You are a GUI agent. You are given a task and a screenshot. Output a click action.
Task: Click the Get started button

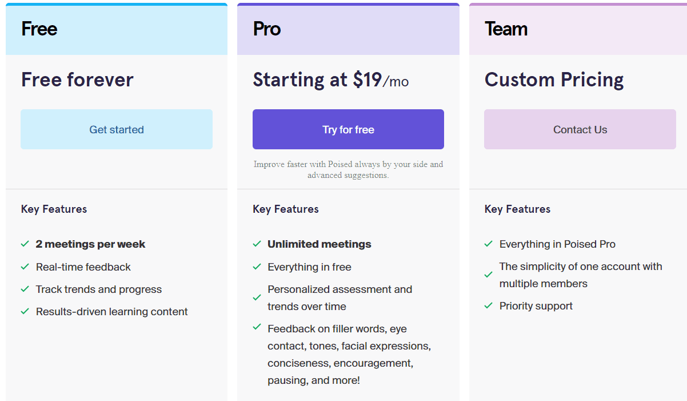pos(117,129)
